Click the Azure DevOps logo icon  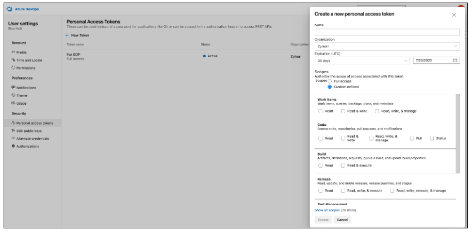point(9,9)
